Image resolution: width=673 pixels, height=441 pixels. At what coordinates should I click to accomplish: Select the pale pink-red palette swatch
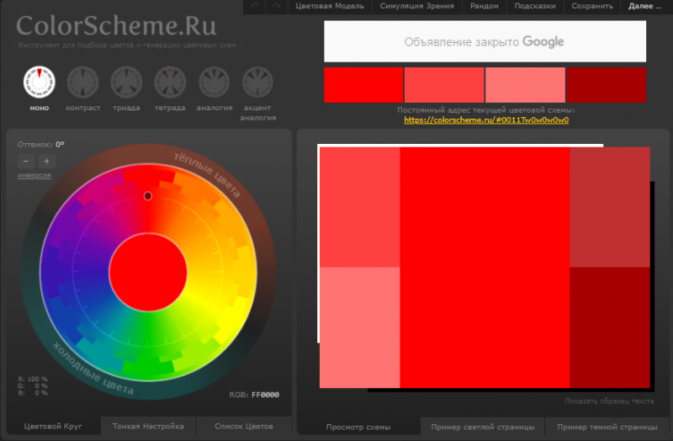click(525, 85)
